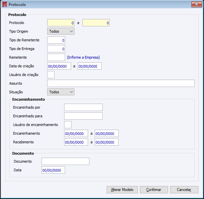
Task: Click the 'Assunto' label
Action: 16,83
